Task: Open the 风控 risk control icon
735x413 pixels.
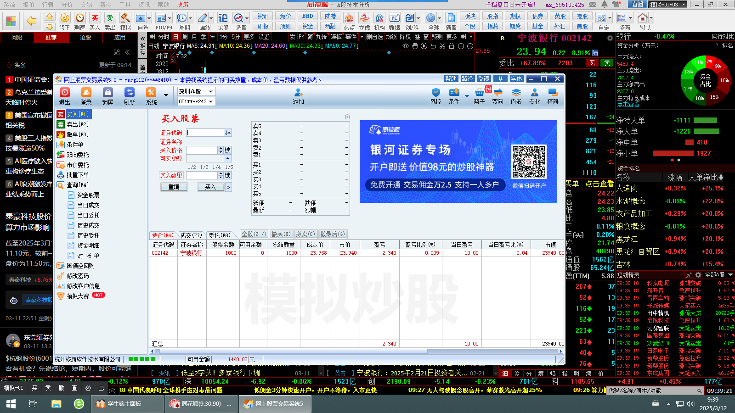Action: 435,96
